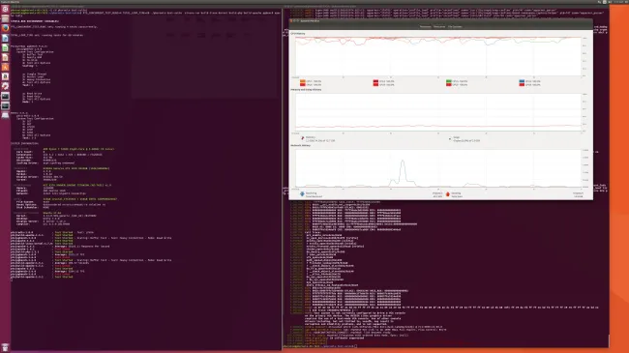
Task: Change the CPU8 red swatch under blue
Action: point(522,85)
